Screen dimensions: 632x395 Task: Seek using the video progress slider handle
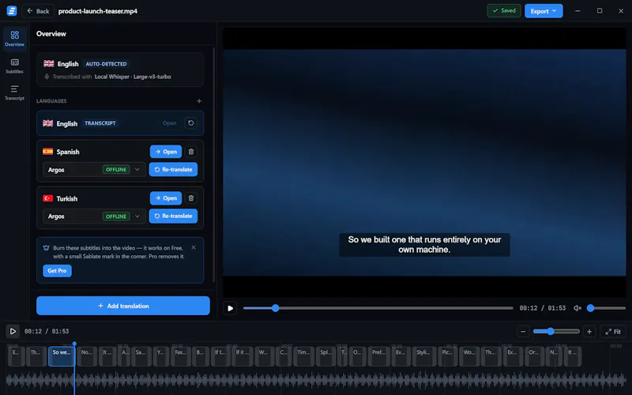[275, 308]
